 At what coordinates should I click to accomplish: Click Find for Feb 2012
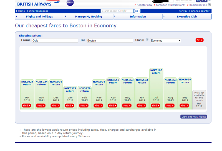pos(84,106)
